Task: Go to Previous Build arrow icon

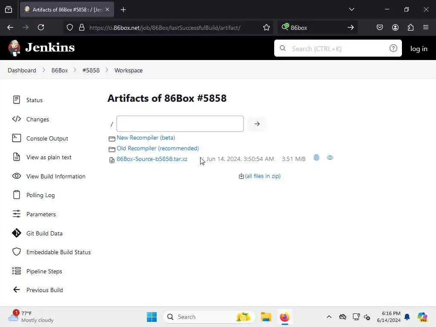Action: (x=17, y=290)
